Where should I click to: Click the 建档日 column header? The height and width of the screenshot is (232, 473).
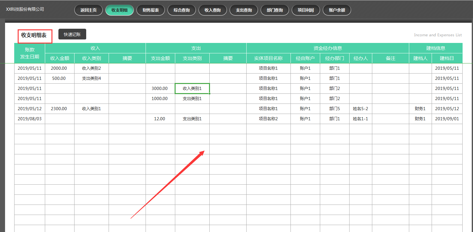coord(447,58)
